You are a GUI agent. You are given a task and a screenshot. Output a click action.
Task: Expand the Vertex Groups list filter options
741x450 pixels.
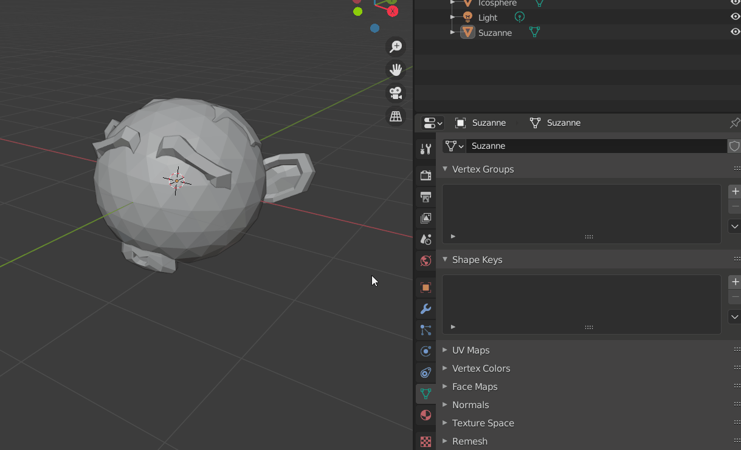pos(453,236)
